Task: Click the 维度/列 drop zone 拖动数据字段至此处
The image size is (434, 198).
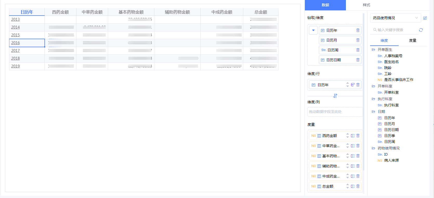Action: pos(335,112)
